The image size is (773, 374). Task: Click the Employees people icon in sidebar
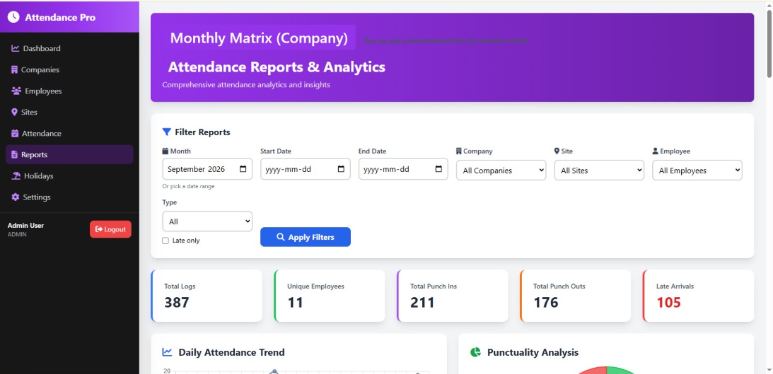16,91
